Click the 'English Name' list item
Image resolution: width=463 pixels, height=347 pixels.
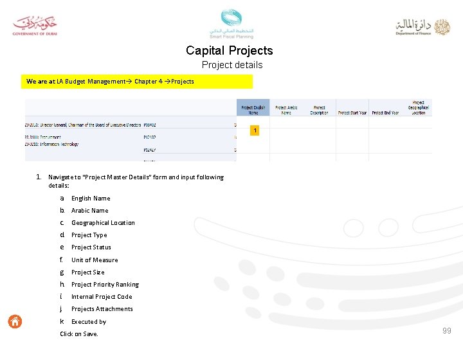pyautogui.click(x=91, y=199)
